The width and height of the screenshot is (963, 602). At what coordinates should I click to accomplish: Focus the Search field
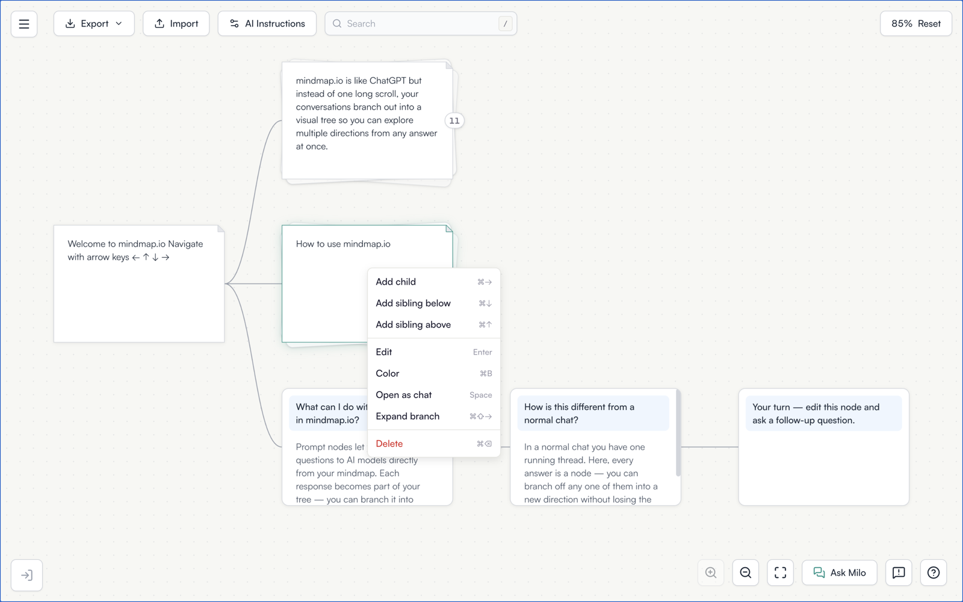421,23
